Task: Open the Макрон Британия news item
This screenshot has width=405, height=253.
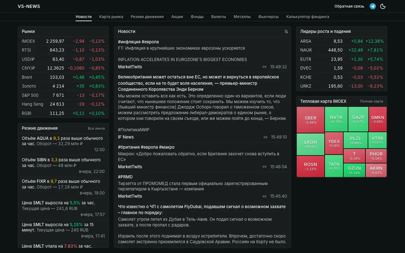Action: click(202, 157)
